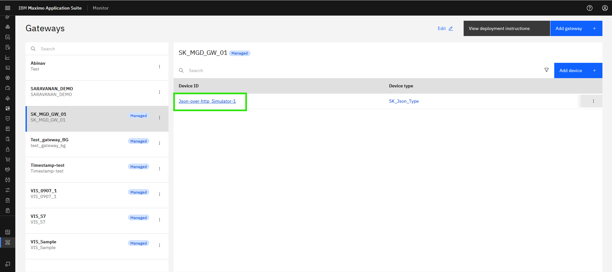Image resolution: width=612 pixels, height=272 pixels.
Task: Click the receipt sidebar icon
Action: pos(8,129)
